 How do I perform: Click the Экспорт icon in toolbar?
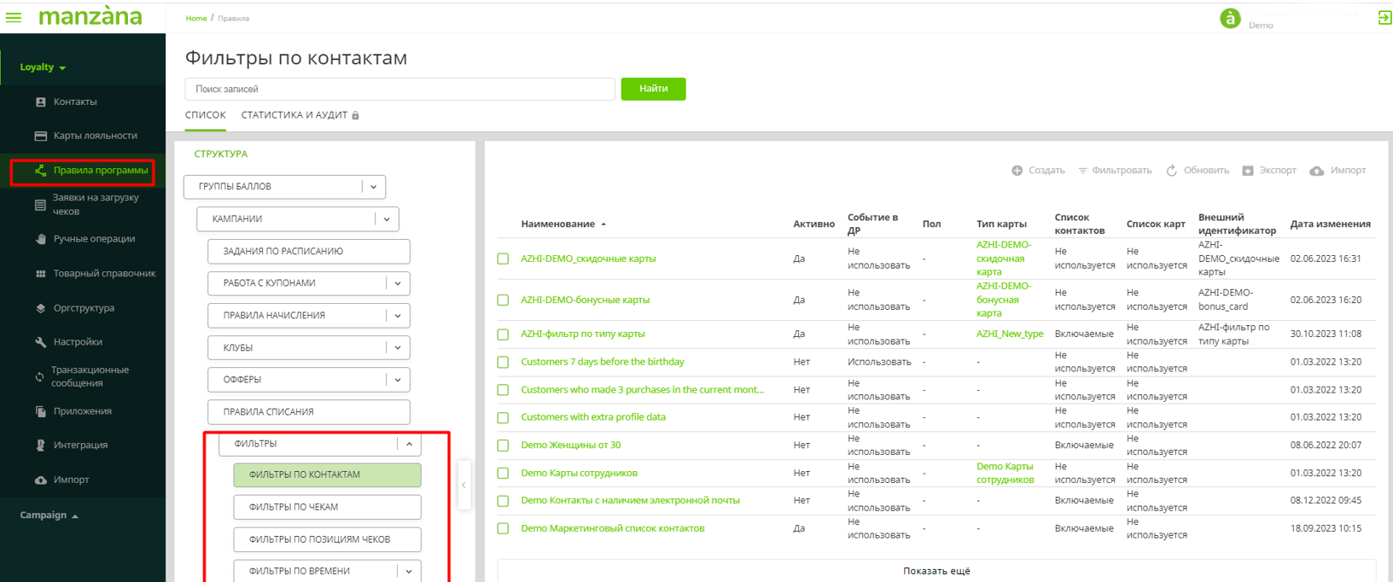[1248, 171]
